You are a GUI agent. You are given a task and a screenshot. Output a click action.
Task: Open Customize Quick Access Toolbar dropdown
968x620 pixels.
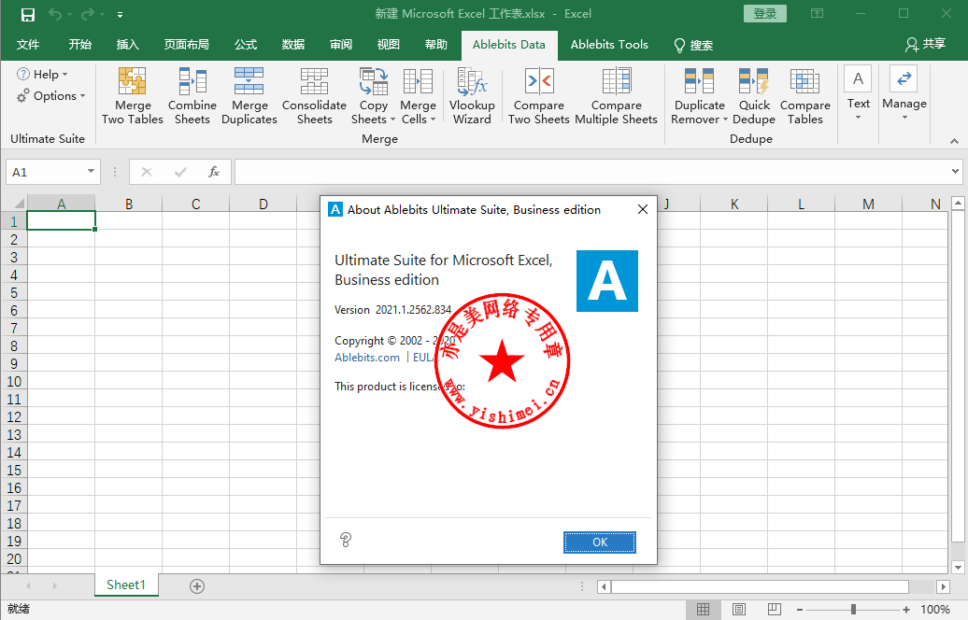point(120,14)
